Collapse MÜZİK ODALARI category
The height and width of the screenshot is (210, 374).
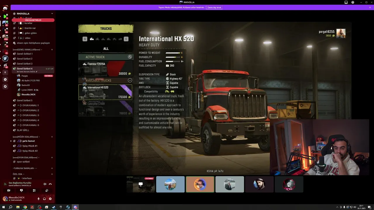[26, 137]
